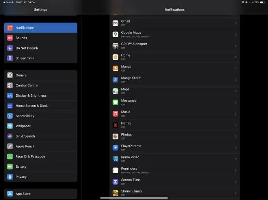
Task: Tap the Shonen Jump app icon
Action: tap(115, 193)
